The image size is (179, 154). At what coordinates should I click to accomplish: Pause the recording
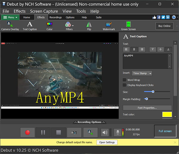(43, 132)
